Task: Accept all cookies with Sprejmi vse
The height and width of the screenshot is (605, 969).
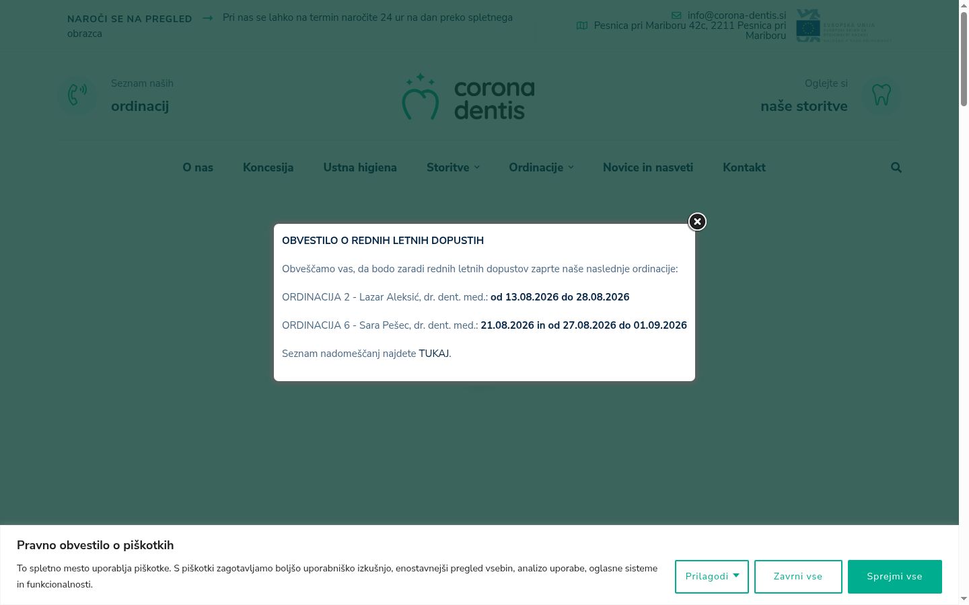Action: click(x=895, y=577)
